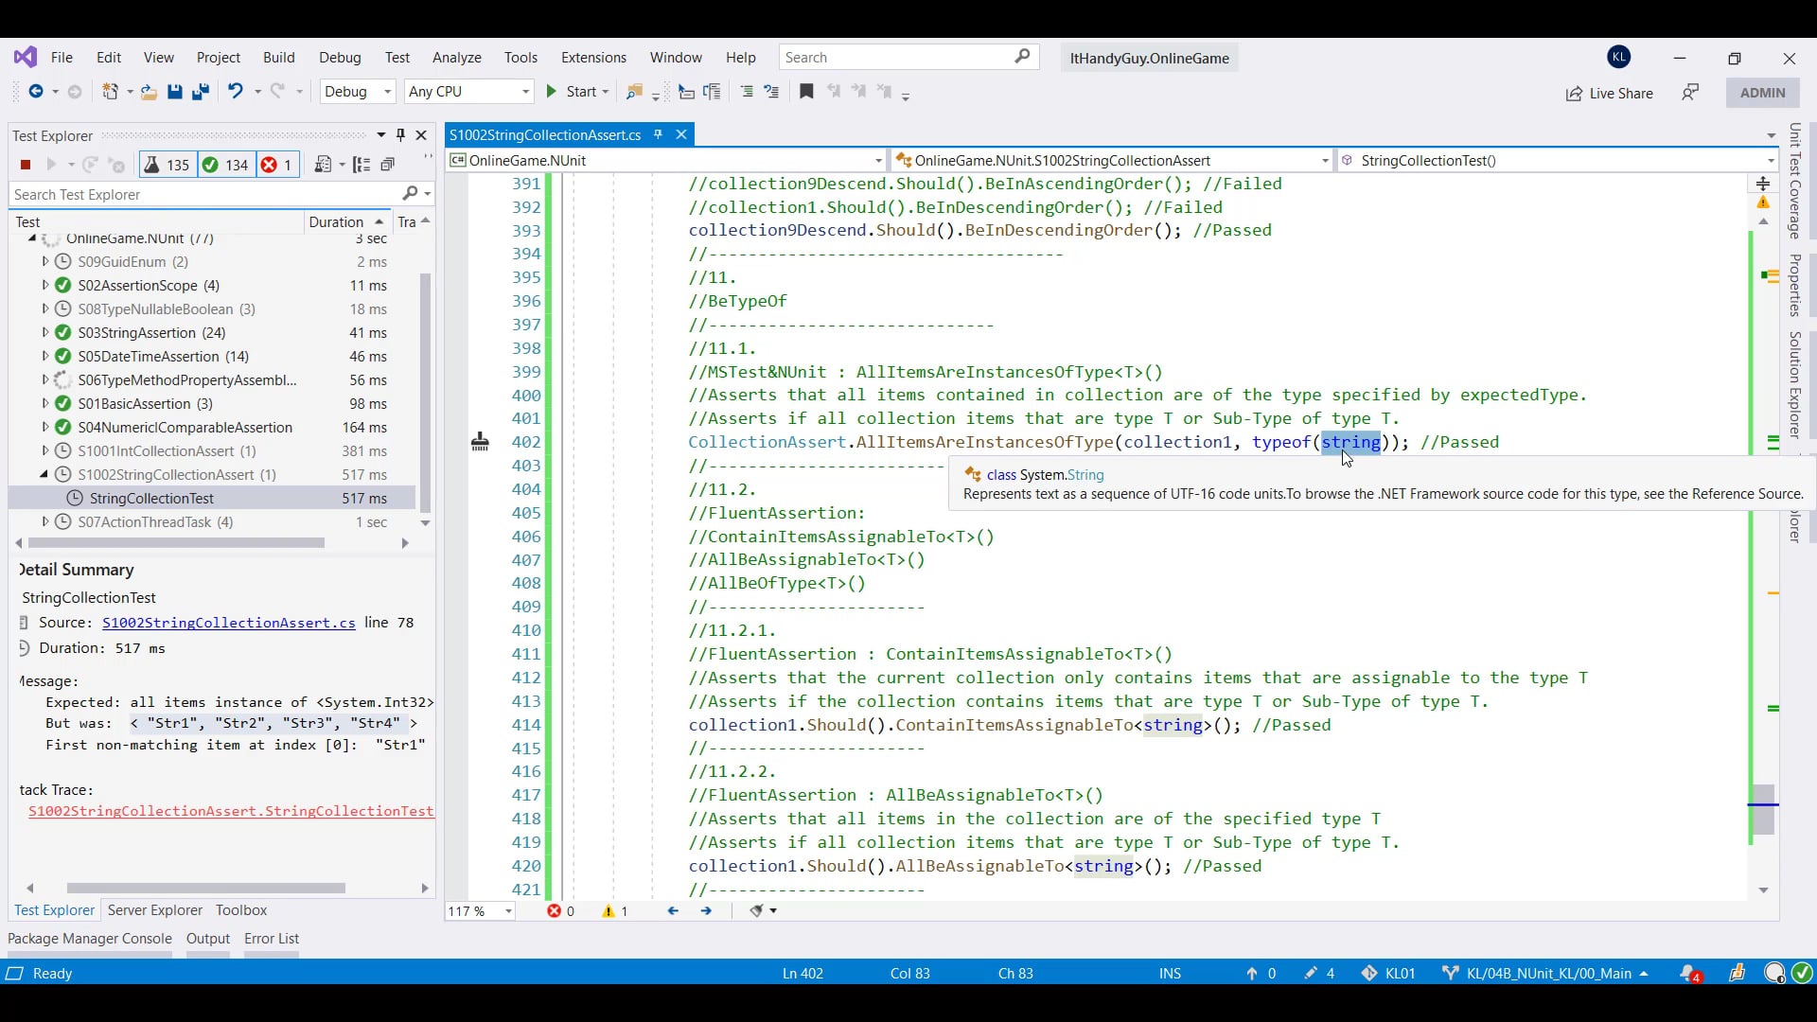Click the Open File toolbar icon
Screen dimensions: 1817x1022
pos(149,92)
